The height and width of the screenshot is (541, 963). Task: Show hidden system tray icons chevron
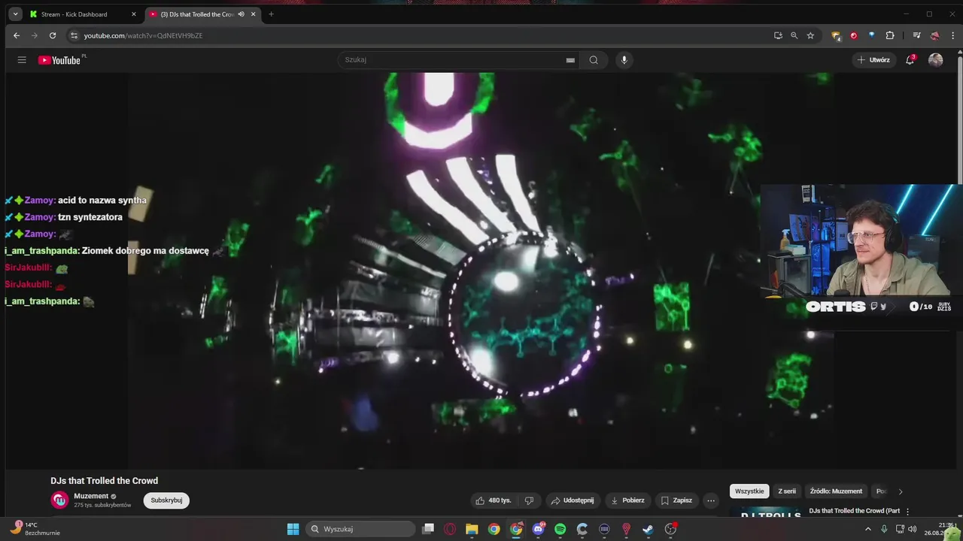click(x=867, y=529)
